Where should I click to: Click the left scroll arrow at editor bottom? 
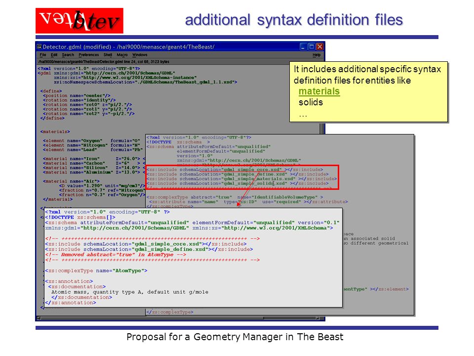click(x=38, y=318)
